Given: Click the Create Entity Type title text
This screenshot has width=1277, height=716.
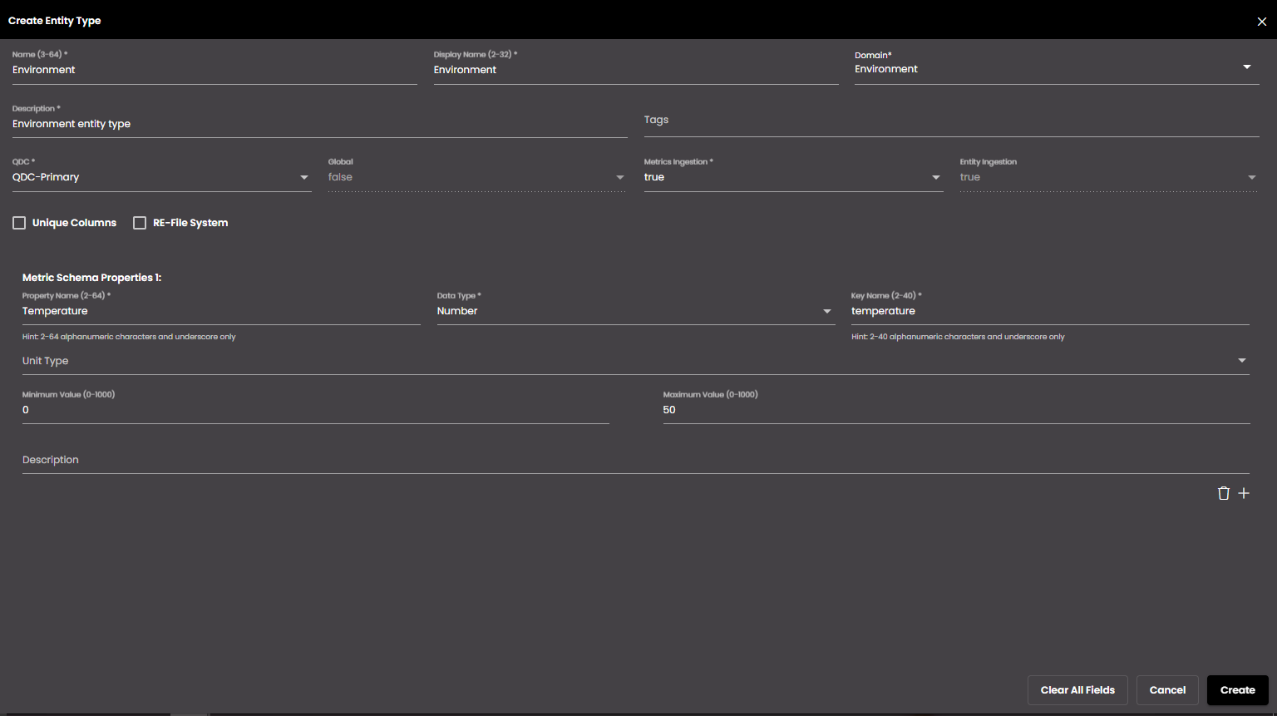Looking at the screenshot, I should 55,21.
